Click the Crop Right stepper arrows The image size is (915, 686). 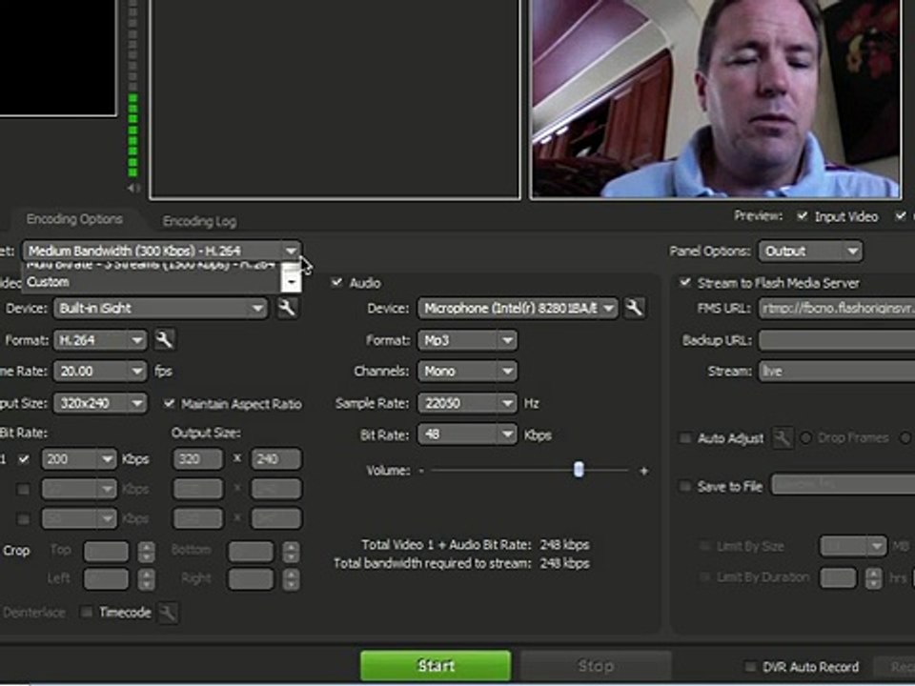(292, 579)
